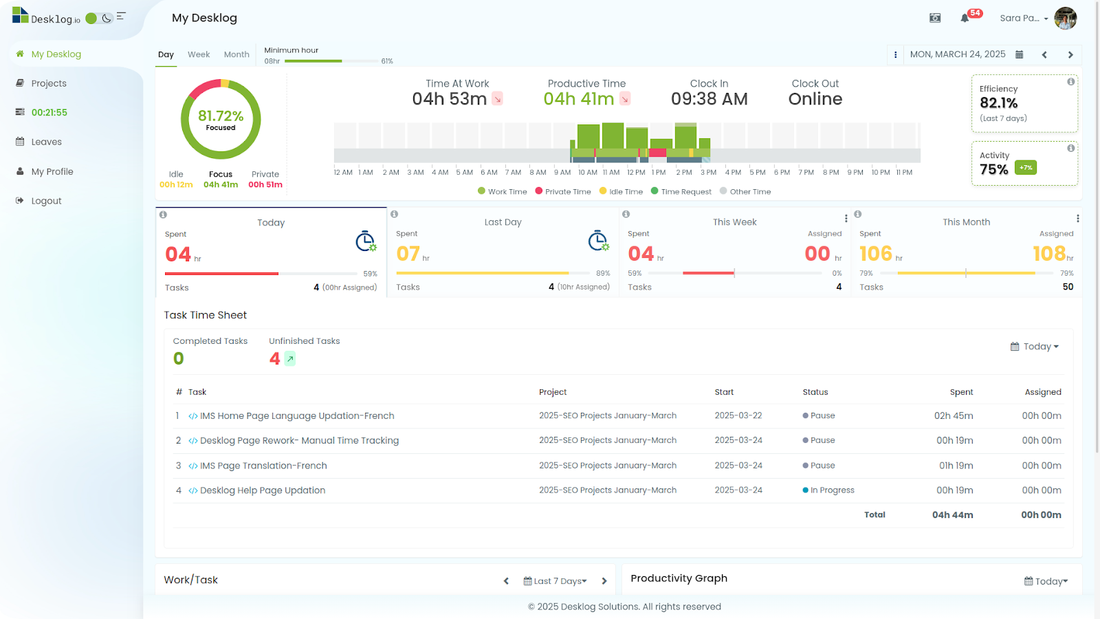Click the Today card info icon
The width and height of the screenshot is (1100, 619).
pyautogui.click(x=163, y=215)
